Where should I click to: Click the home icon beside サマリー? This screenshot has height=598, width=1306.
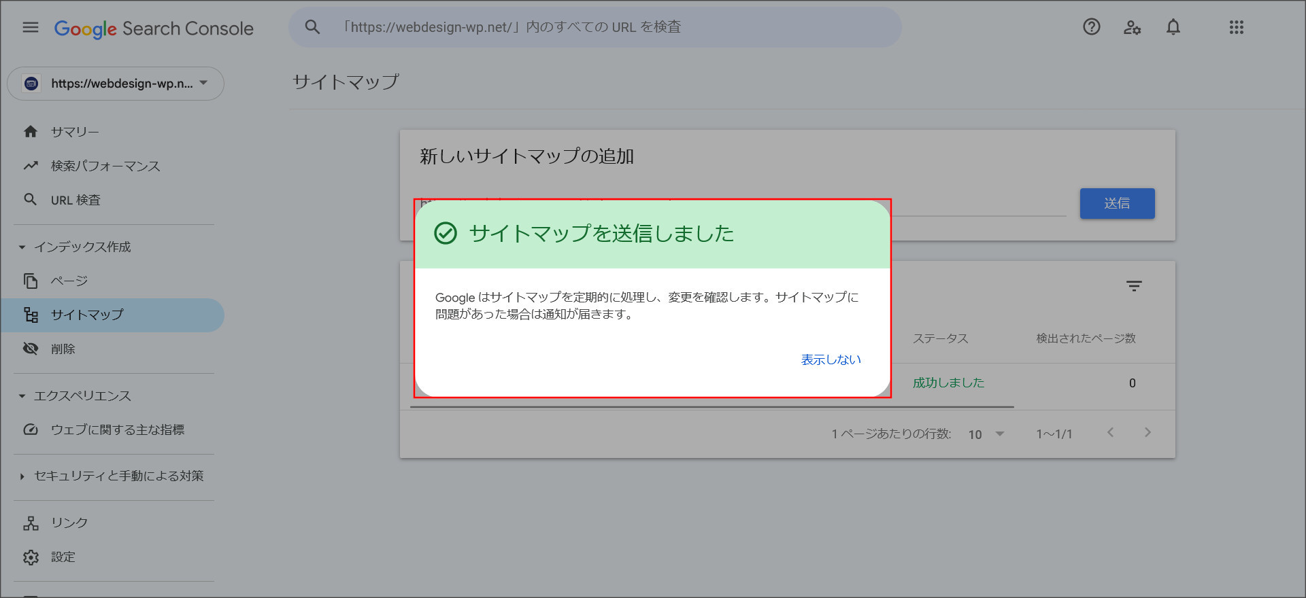coord(31,132)
